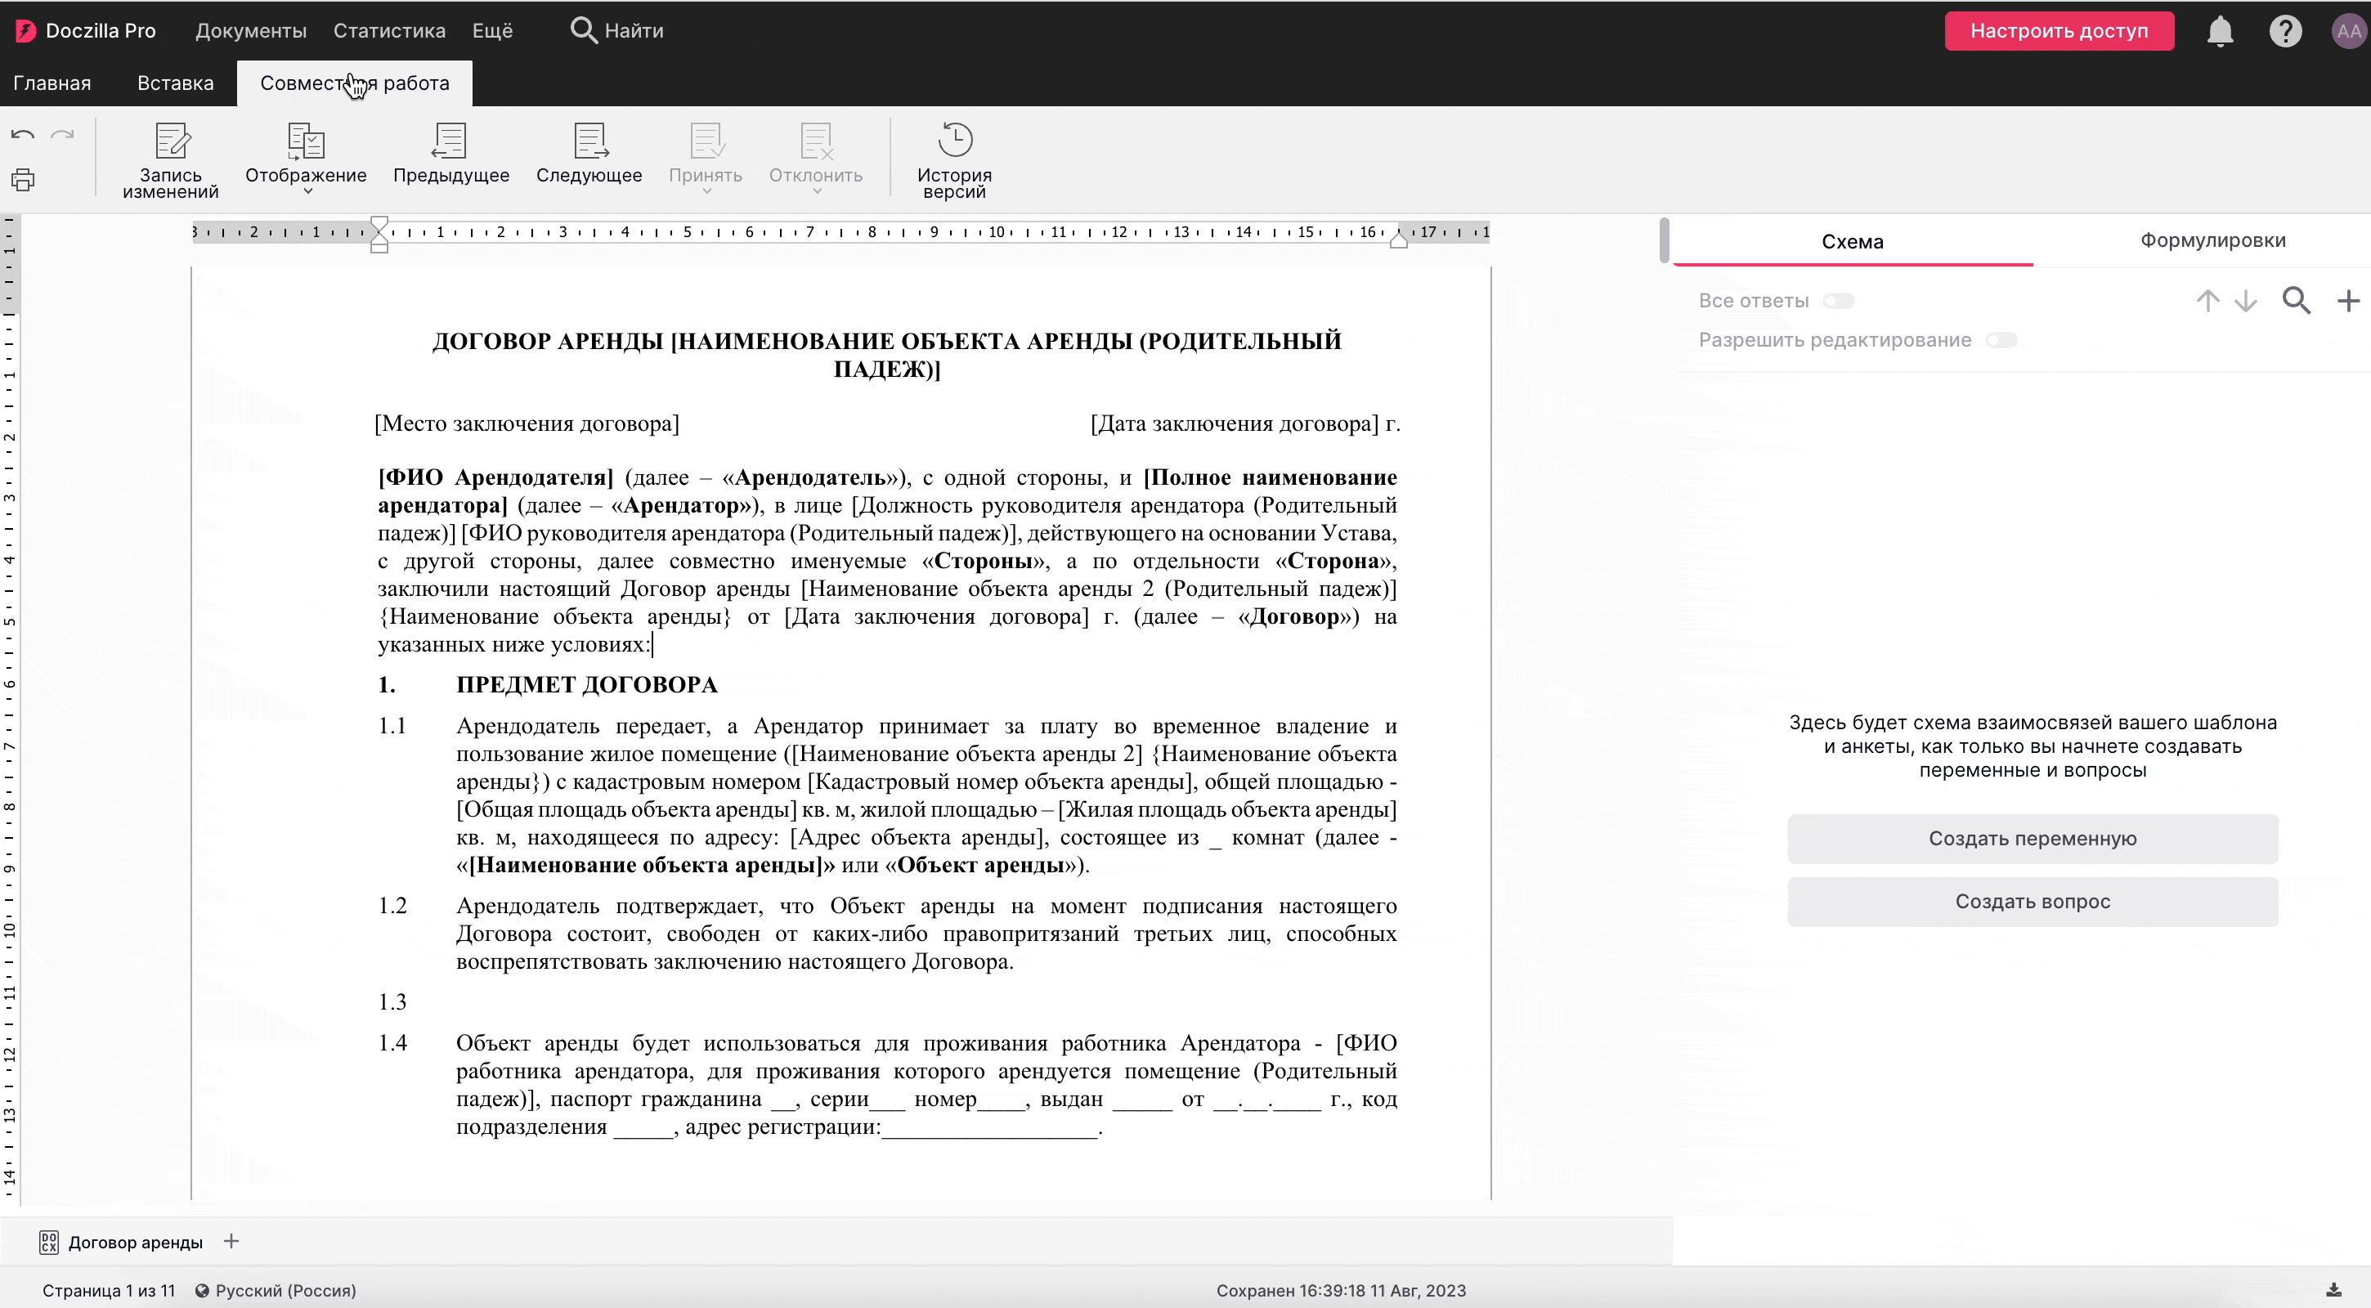Image resolution: width=2371 pixels, height=1308 pixels.
Task: Click the undo arrow icon
Action: (23, 136)
